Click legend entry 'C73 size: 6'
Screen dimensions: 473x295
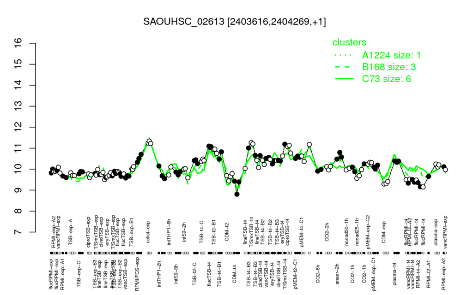tap(387, 79)
